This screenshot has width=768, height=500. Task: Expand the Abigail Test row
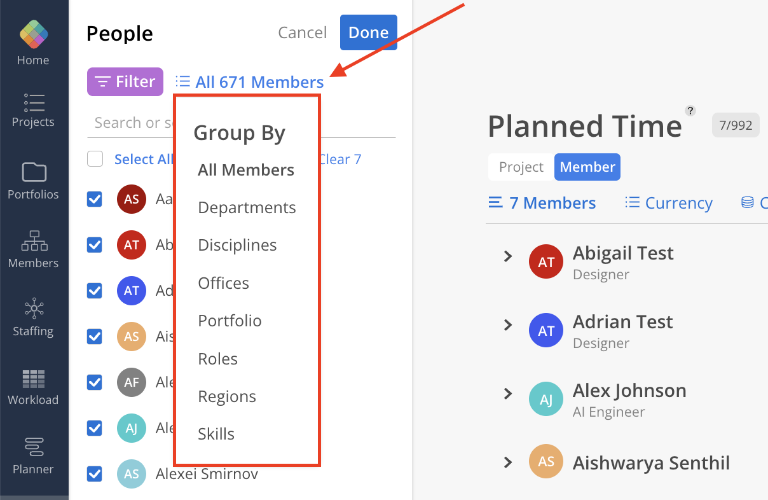pos(508,256)
